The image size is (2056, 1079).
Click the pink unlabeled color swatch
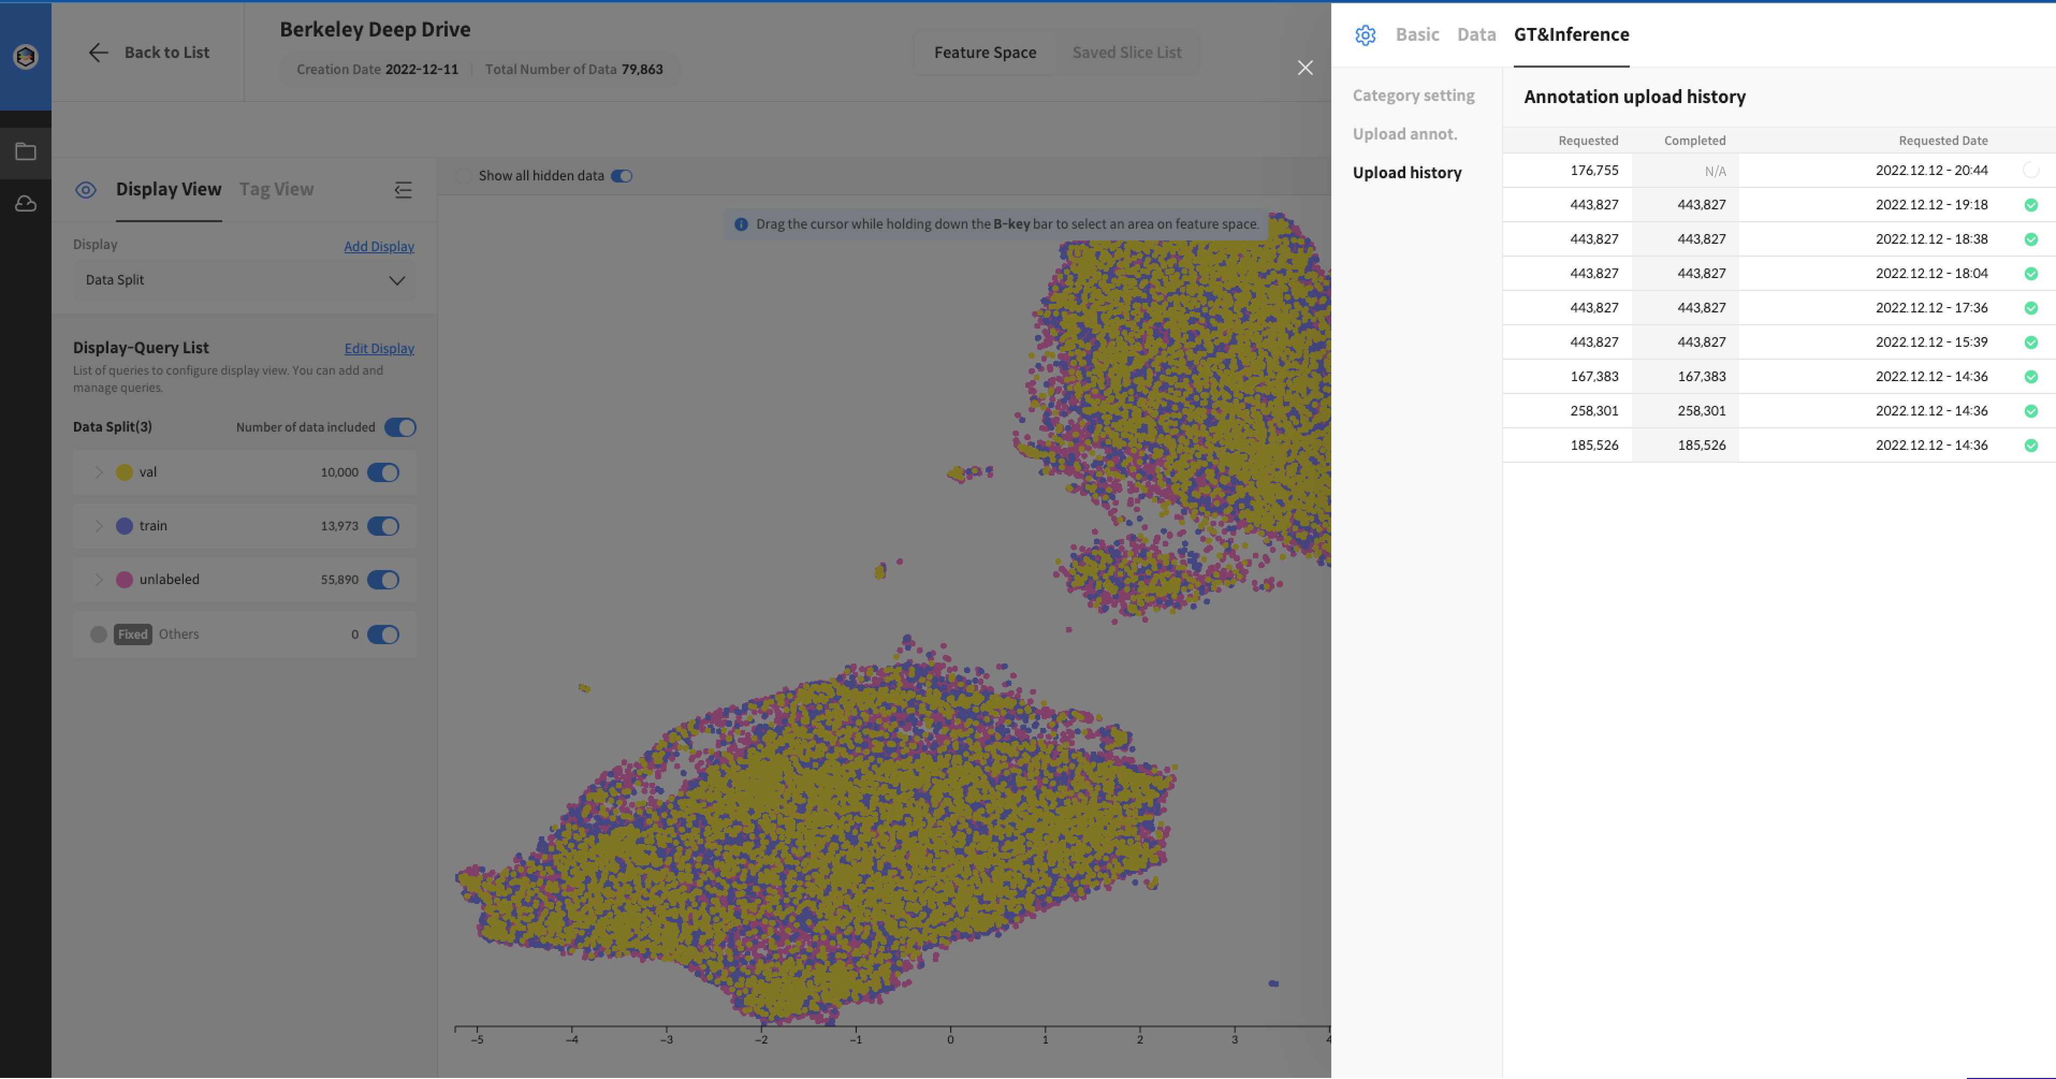pyautogui.click(x=125, y=579)
